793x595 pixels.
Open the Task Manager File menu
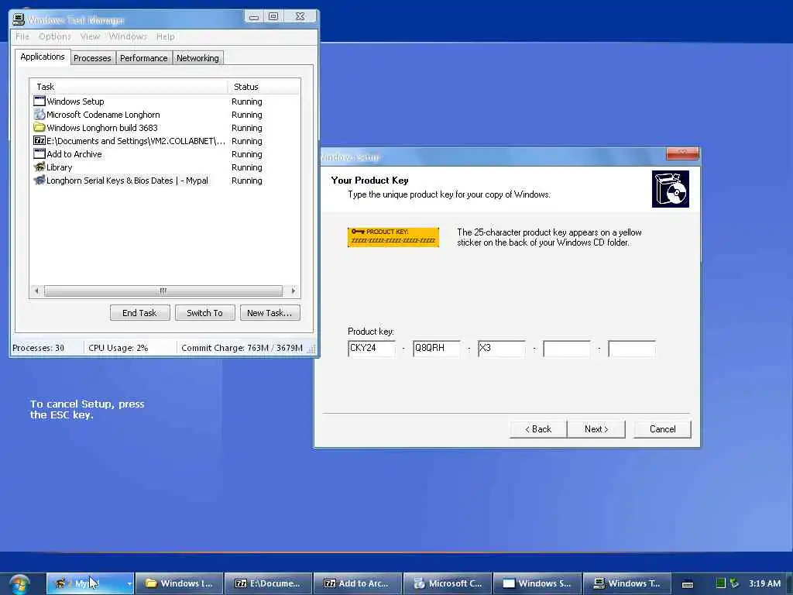pyautogui.click(x=22, y=36)
